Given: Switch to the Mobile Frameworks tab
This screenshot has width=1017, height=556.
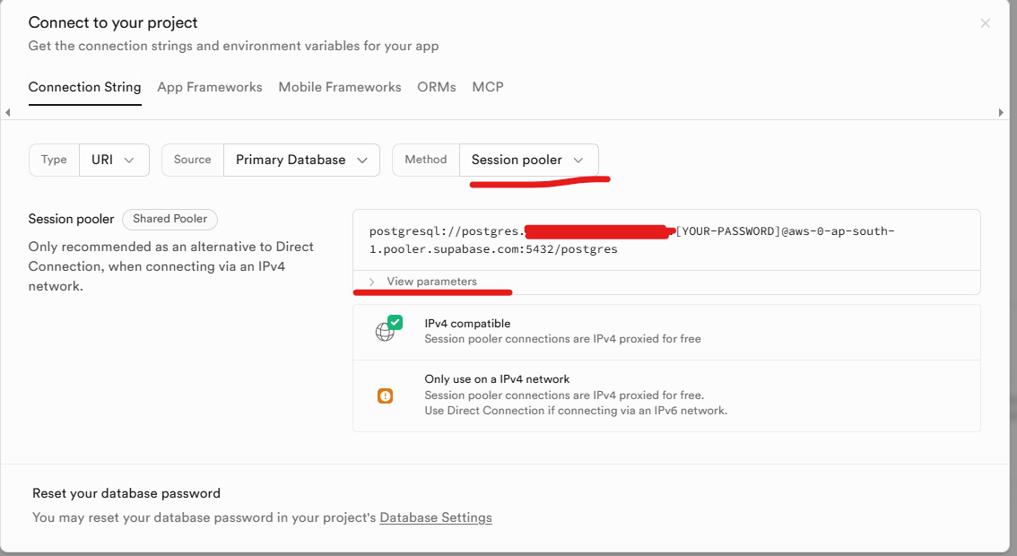Looking at the screenshot, I should (340, 87).
